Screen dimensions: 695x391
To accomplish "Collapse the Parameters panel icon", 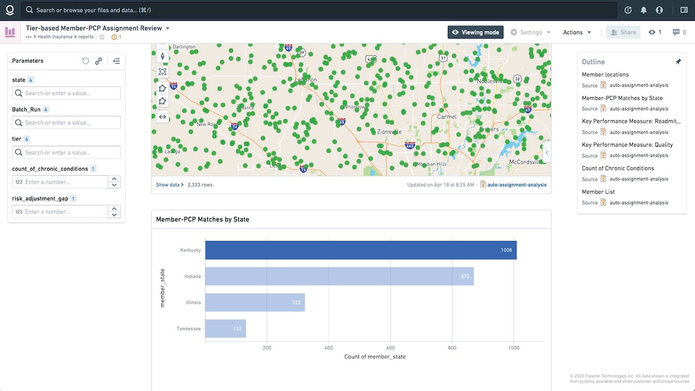I will [x=116, y=61].
